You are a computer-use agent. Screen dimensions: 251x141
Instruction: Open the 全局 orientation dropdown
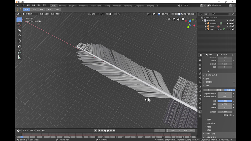pyautogui.click(x=93, y=14)
